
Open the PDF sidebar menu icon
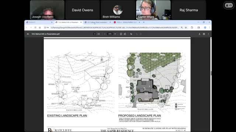[28, 34]
